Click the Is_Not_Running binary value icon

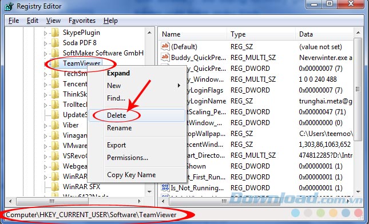point(165,187)
